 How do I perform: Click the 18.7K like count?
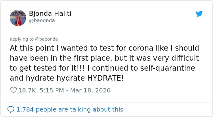click(27, 90)
